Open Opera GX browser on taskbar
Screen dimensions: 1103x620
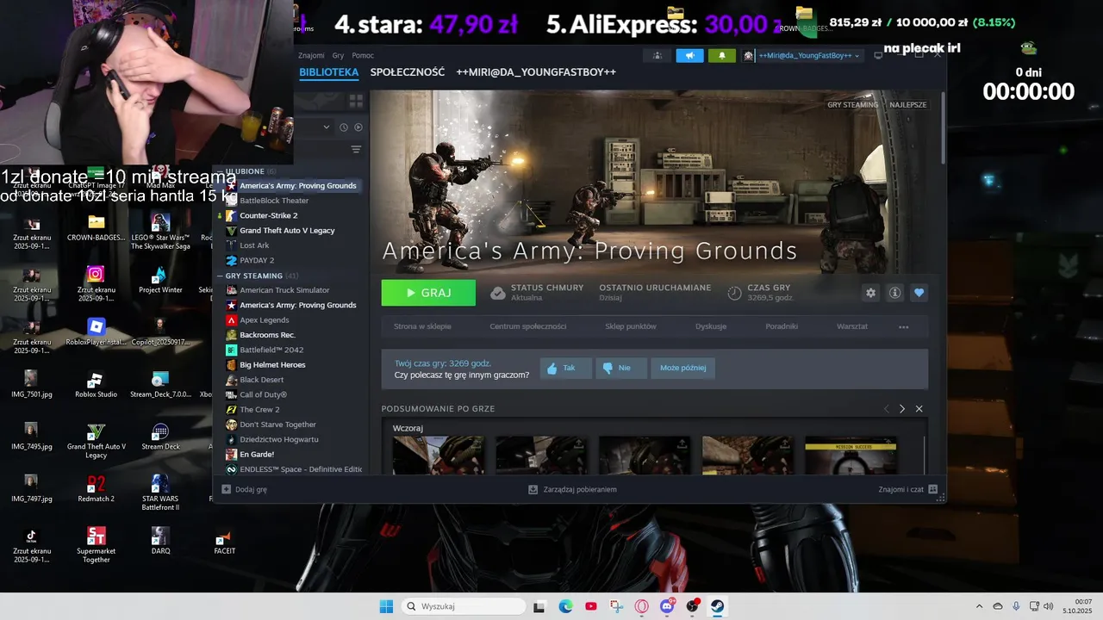point(641,606)
